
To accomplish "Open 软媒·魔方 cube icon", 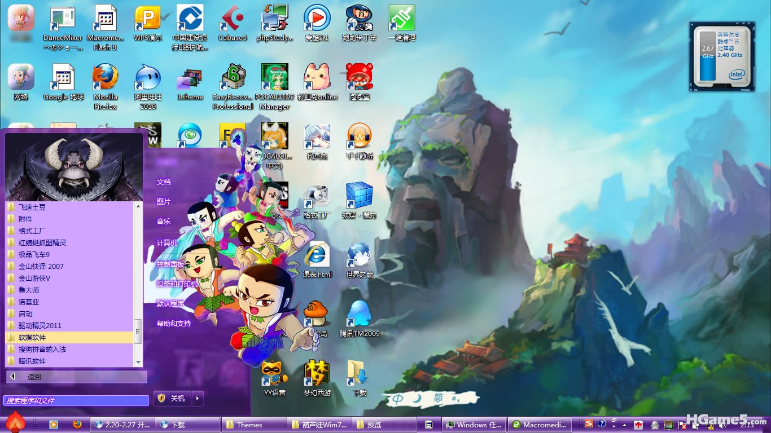I will tap(360, 196).
